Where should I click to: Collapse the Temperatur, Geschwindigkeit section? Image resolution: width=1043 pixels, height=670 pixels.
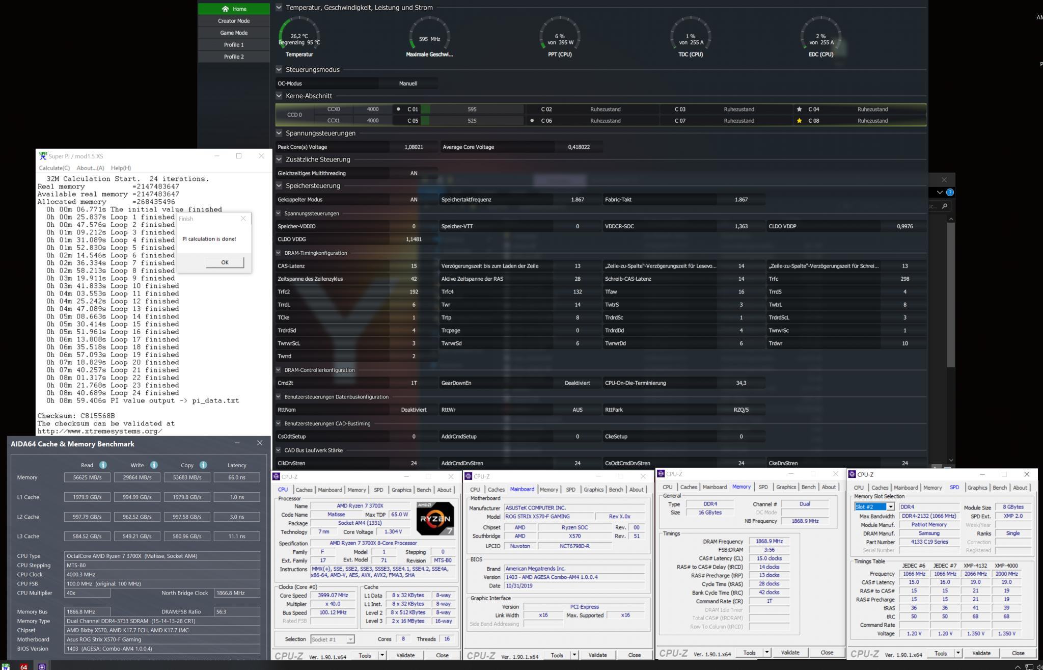tap(279, 8)
